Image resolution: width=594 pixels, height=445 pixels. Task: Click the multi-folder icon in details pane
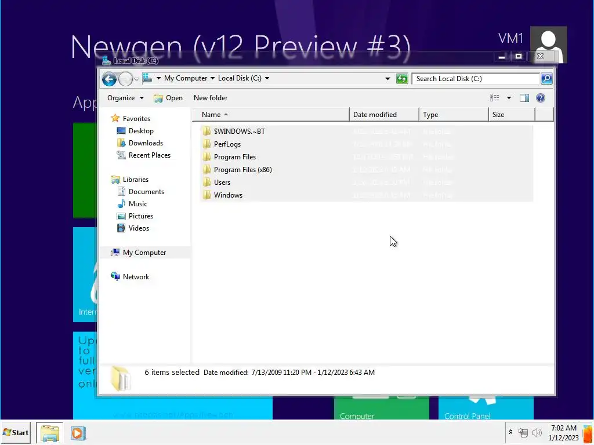121,378
